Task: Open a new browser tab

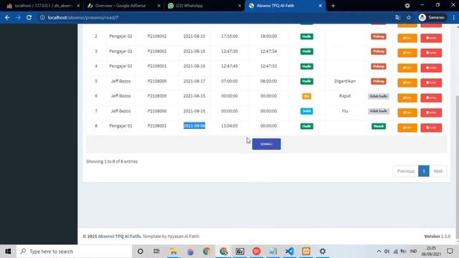Action: tap(333, 6)
